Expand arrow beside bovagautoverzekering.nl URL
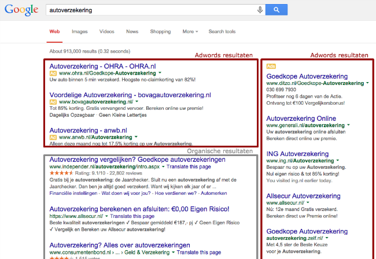 tap(137, 101)
